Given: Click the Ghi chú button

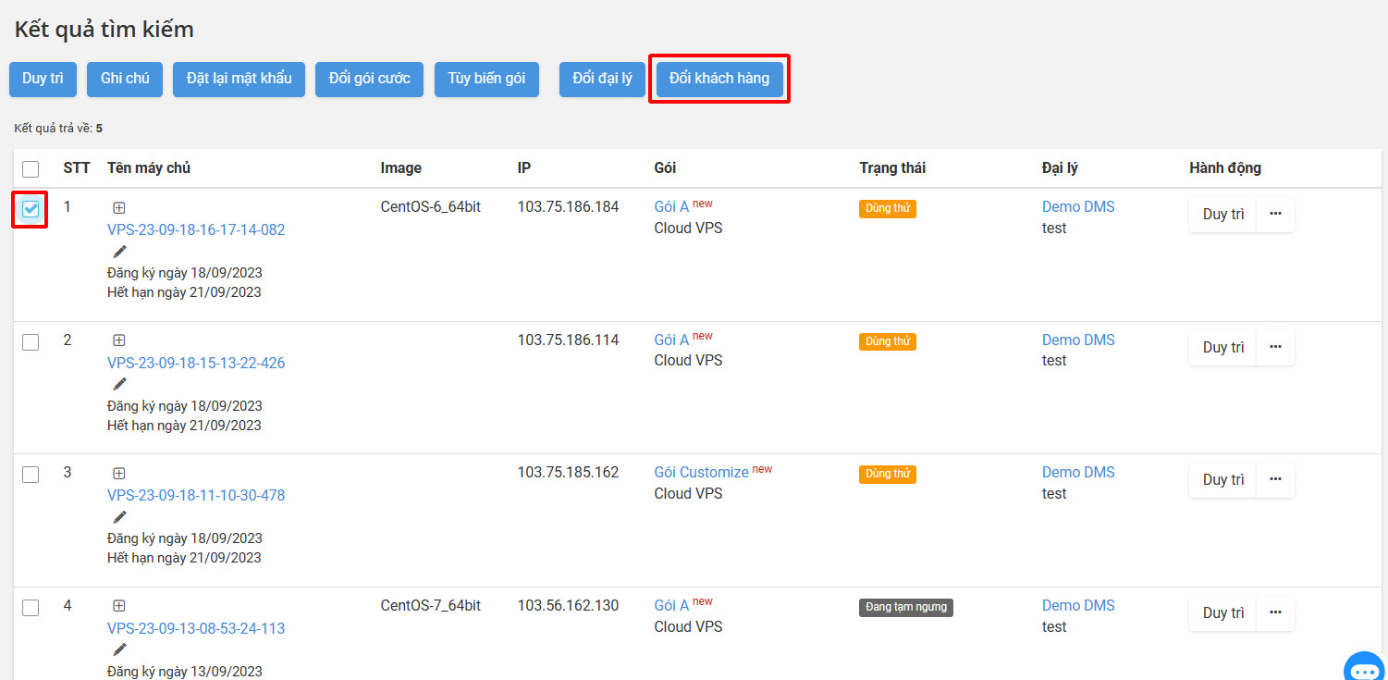Looking at the screenshot, I should 125,79.
